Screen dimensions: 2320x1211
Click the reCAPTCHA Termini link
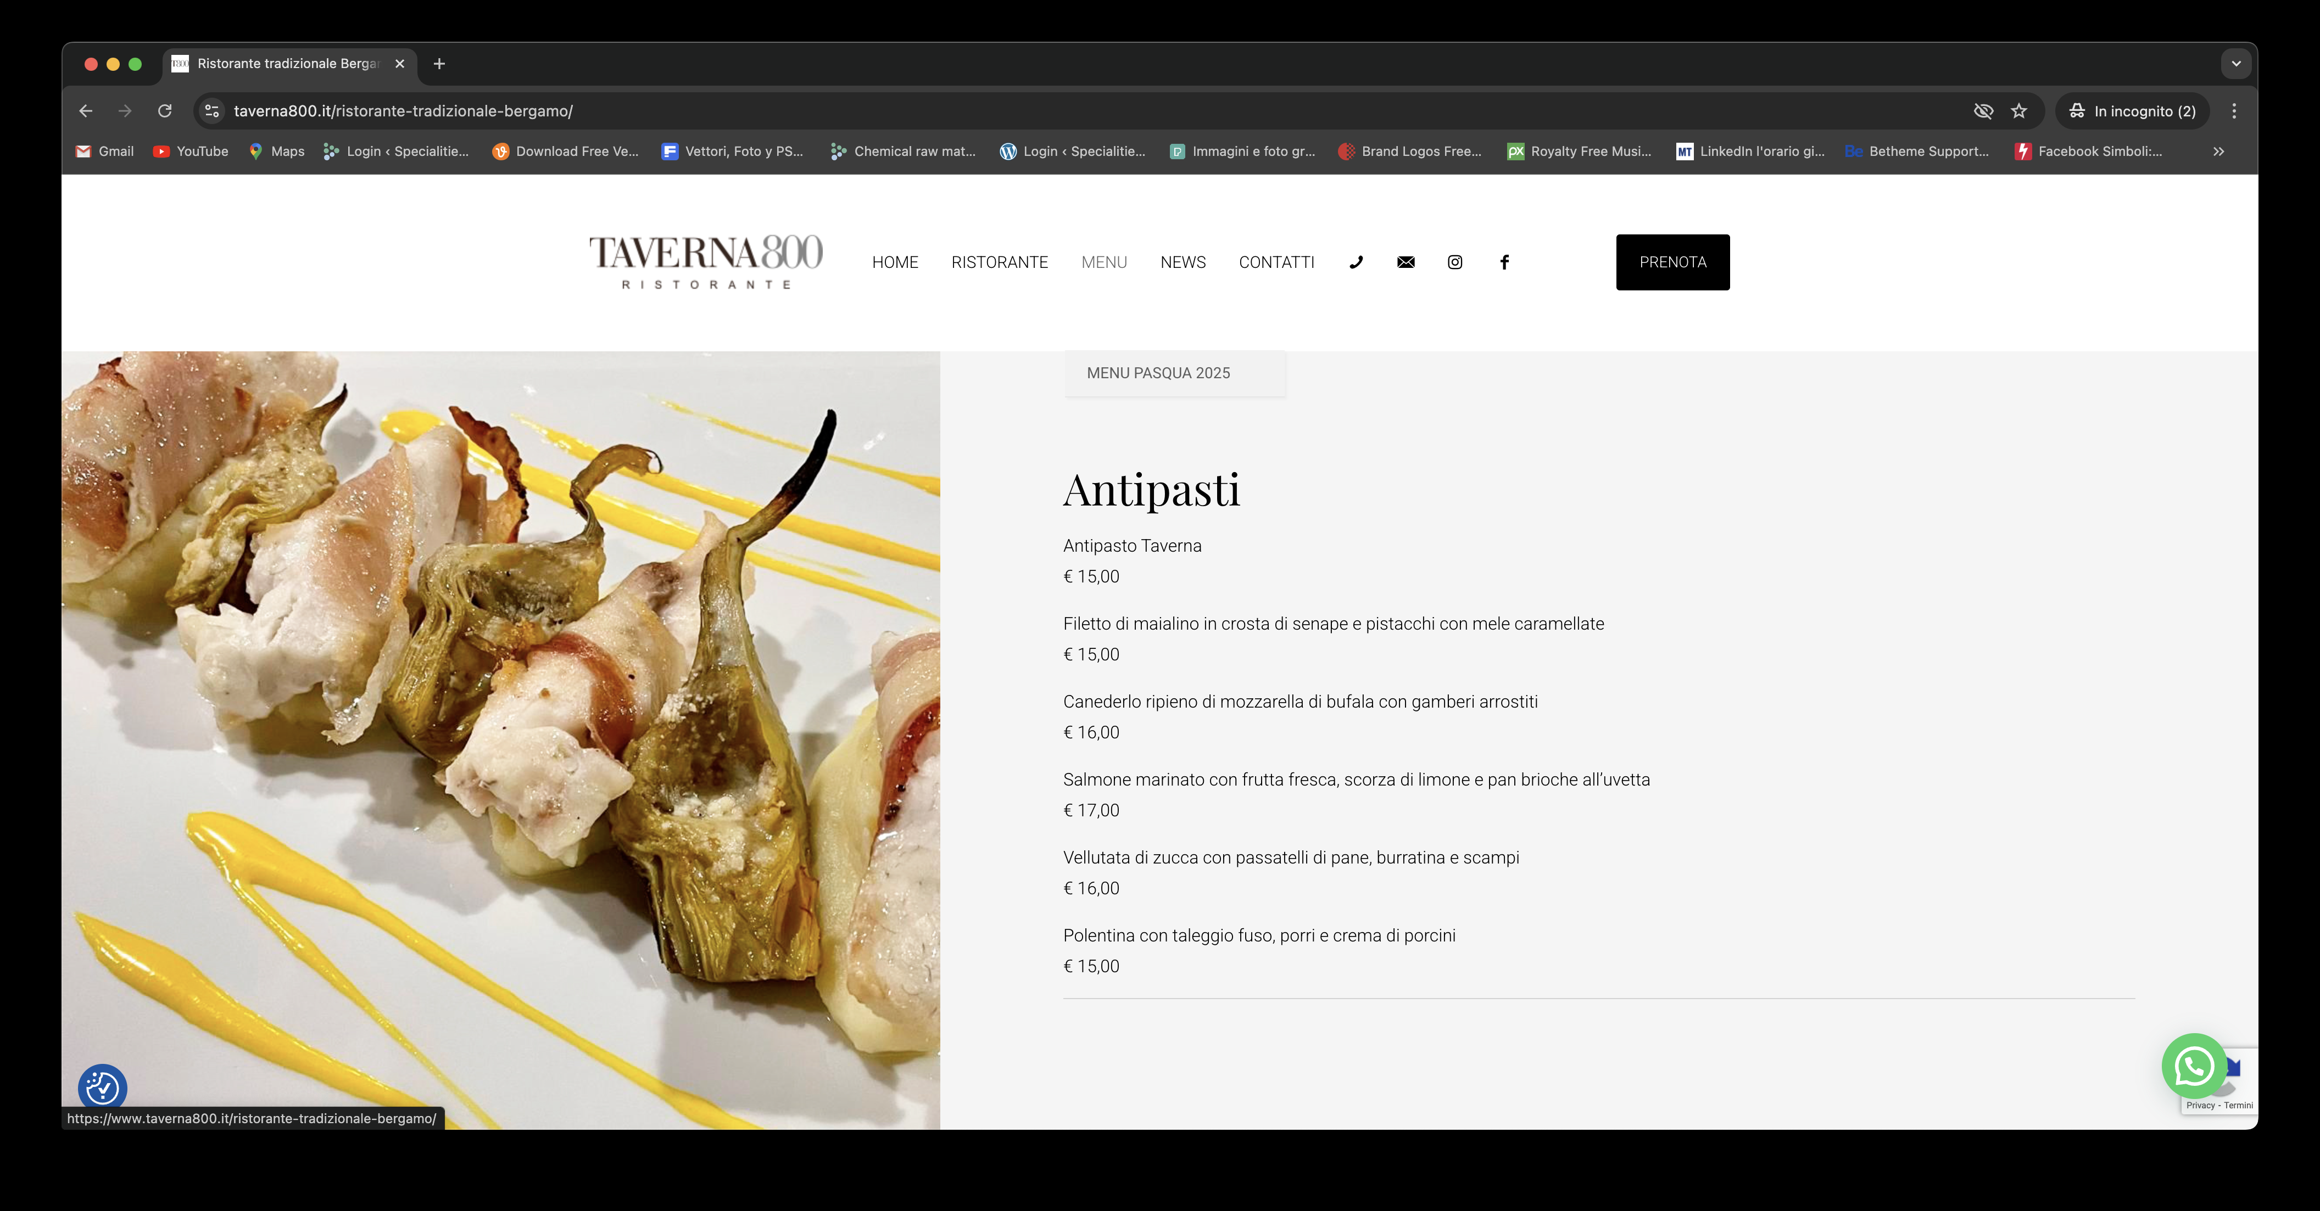(x=2238, y=1106)
